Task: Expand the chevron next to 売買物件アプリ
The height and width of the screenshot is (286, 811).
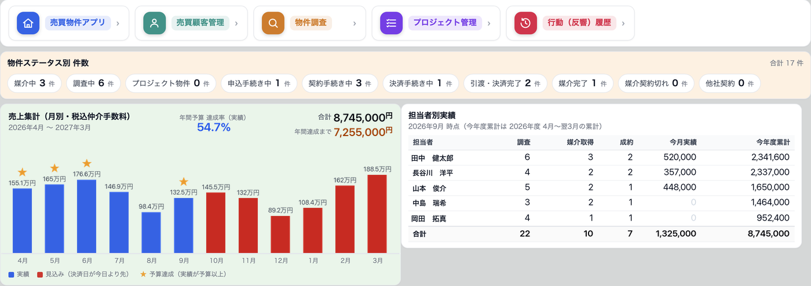Action: [118, 23]
